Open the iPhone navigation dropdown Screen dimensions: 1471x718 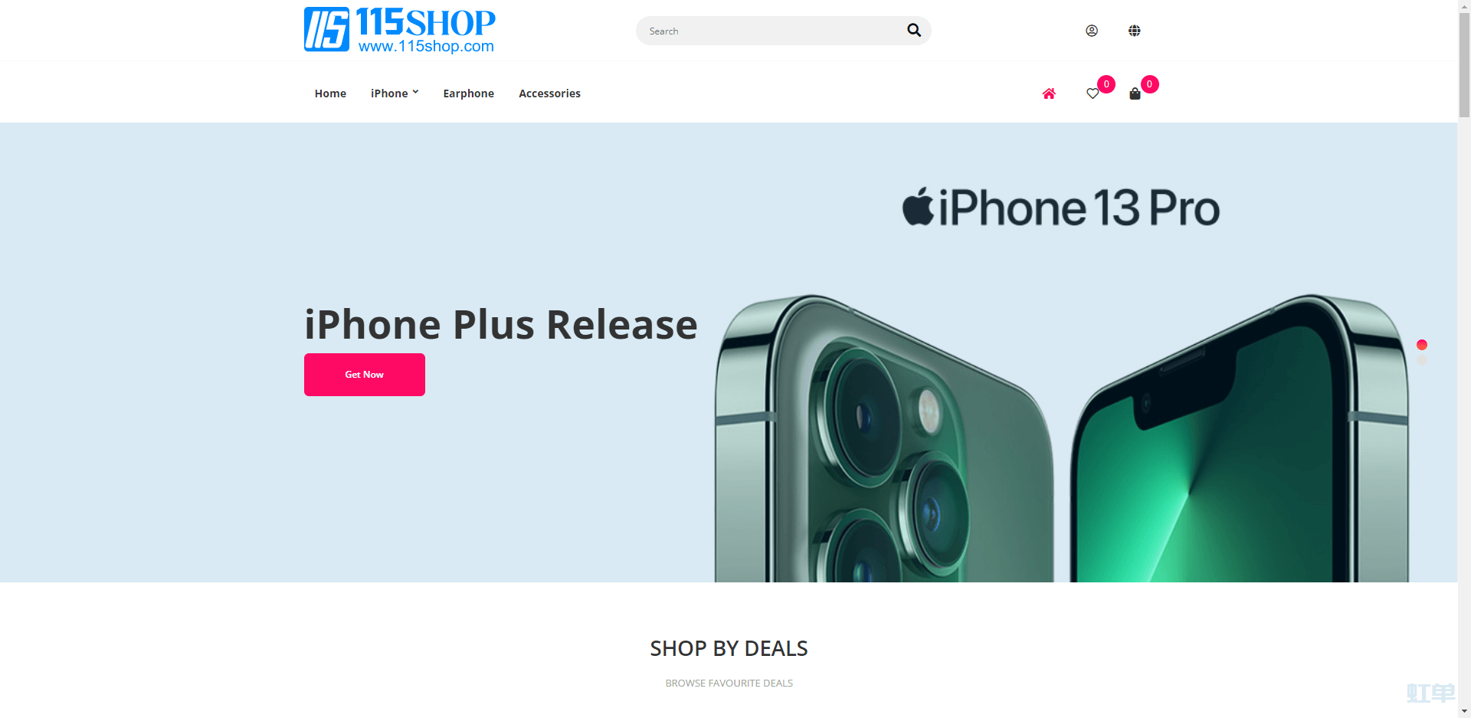coord(395,93)
